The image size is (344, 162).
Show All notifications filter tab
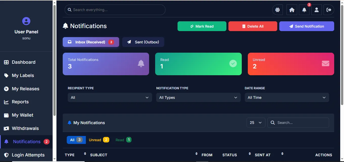click(x=76, y=140)
